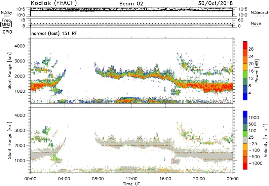
Task: Click the '16:00' time tick label
Action: tap(165, 179)
